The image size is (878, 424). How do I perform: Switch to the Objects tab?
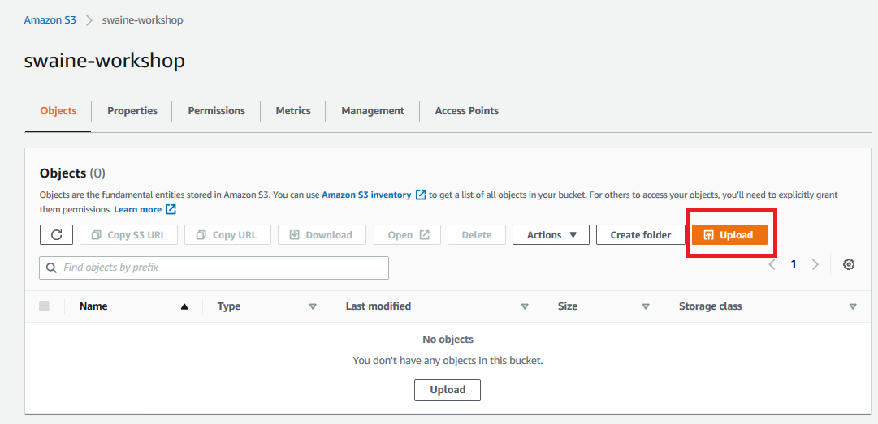click(58, 110)
